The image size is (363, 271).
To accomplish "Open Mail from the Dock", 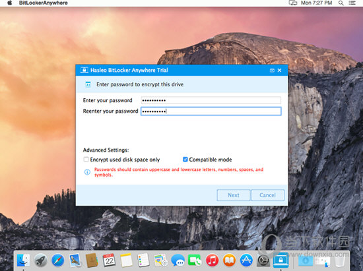I will [75, 260].
